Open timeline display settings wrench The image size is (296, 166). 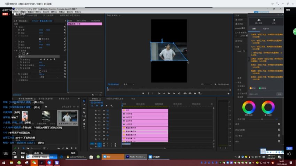click(x=111, y=106)
